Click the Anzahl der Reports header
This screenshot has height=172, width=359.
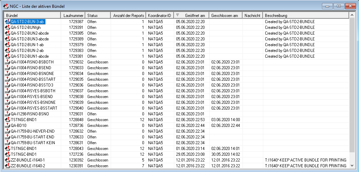point(129,16)
